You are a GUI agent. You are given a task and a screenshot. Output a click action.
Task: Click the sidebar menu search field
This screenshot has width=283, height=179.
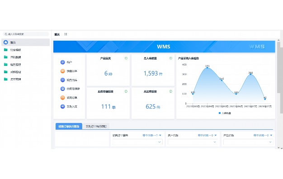tap(26, 34)
